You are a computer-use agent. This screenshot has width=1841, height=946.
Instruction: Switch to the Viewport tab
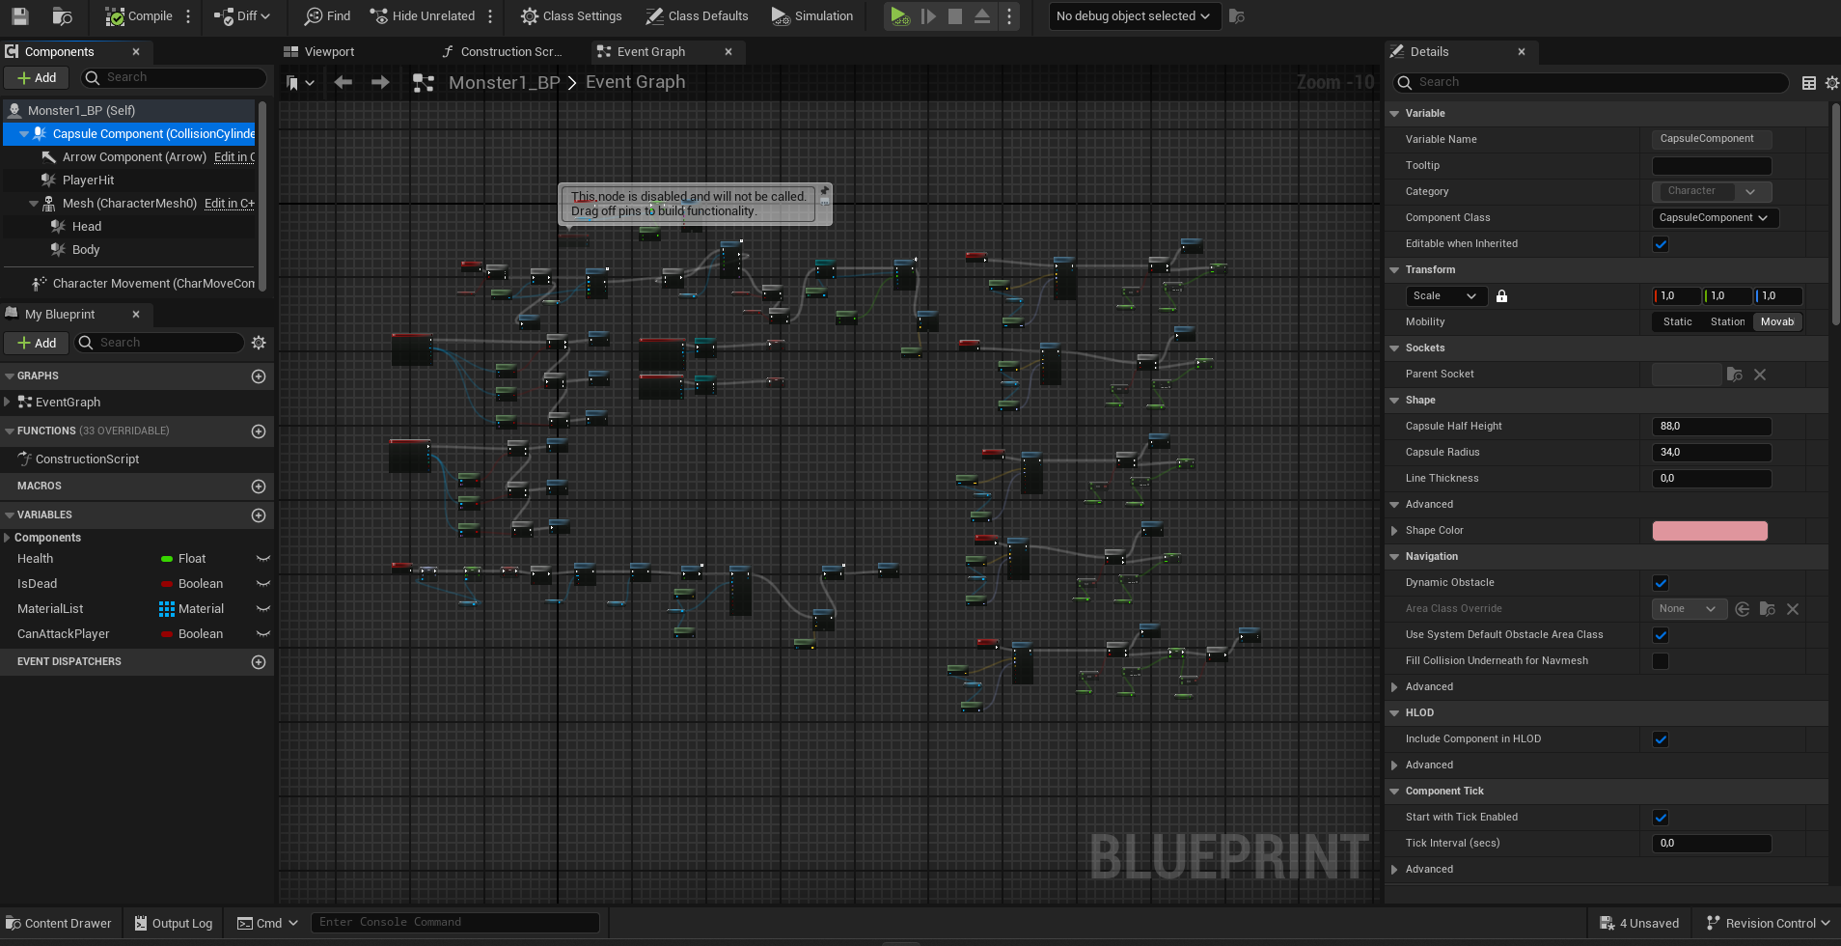click(329, 52)
